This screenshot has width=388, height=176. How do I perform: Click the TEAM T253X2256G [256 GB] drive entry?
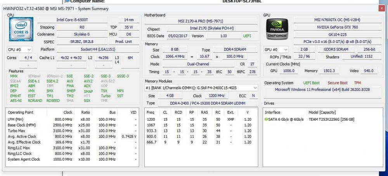(x=331, y=120)
